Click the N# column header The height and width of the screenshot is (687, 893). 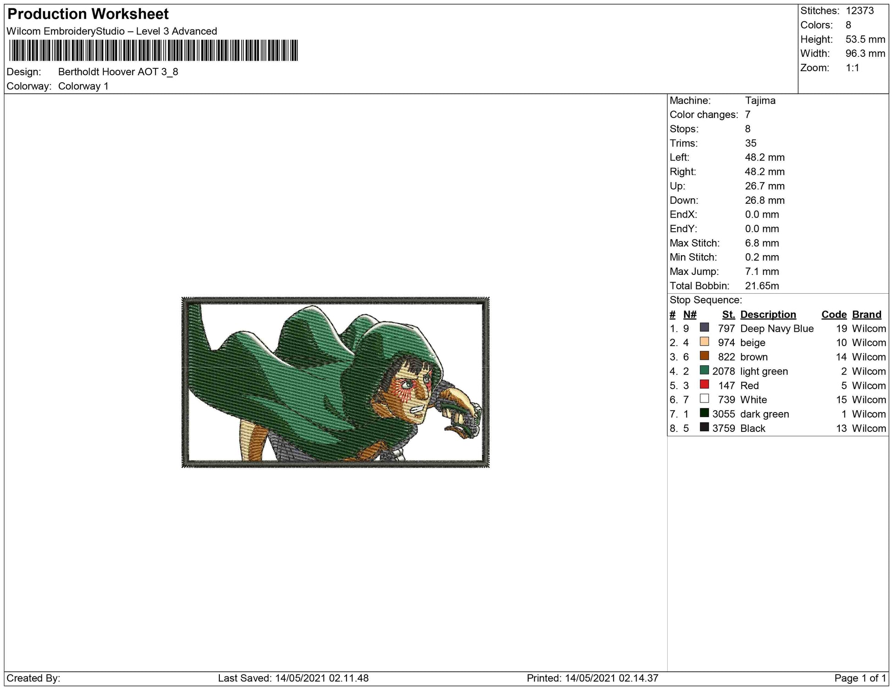tap(689, 314)
